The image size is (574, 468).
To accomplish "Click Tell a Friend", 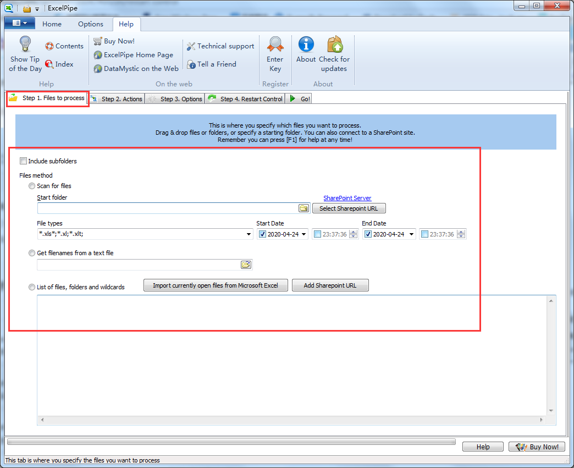I will [212, 64].
